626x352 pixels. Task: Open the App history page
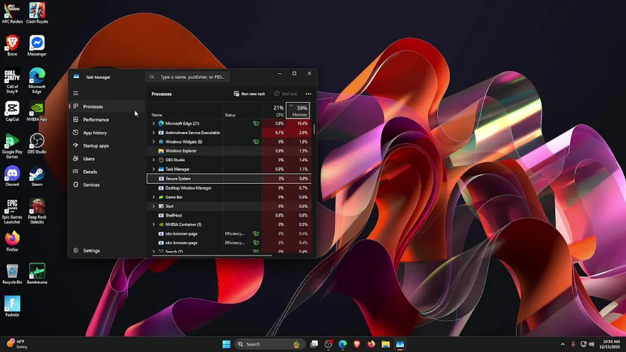tap(106, 132)
